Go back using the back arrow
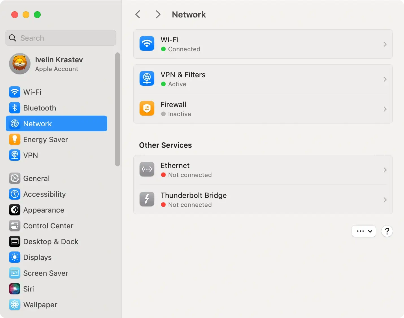404x318 pixels. [138, 14]
